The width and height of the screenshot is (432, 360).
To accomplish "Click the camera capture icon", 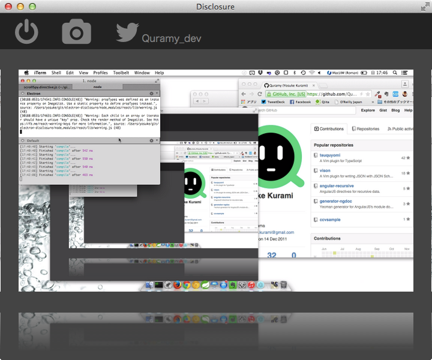I will [76, 31].
